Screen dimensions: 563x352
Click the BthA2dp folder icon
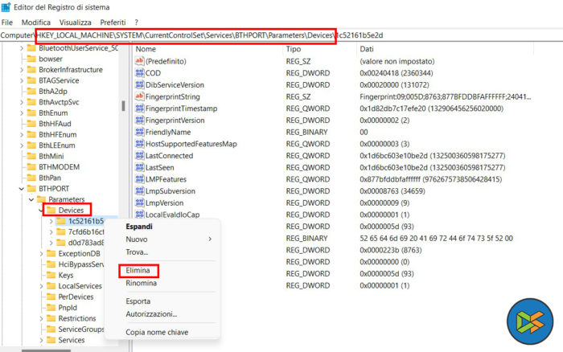tap(31, 91)
